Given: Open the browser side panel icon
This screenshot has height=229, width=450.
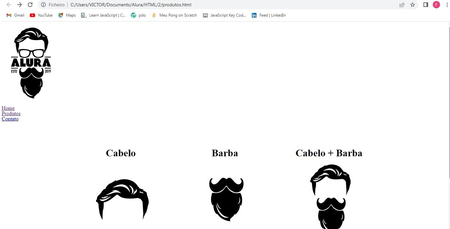Looking at the screenshot, I should pyautogui.click(x=426, y=5).
